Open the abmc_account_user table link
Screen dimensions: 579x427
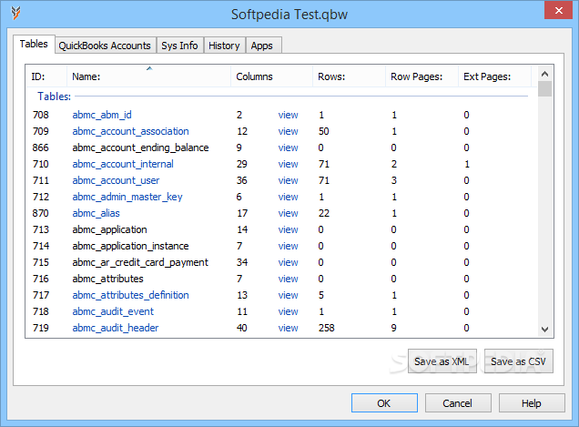[x=116, y=180]
